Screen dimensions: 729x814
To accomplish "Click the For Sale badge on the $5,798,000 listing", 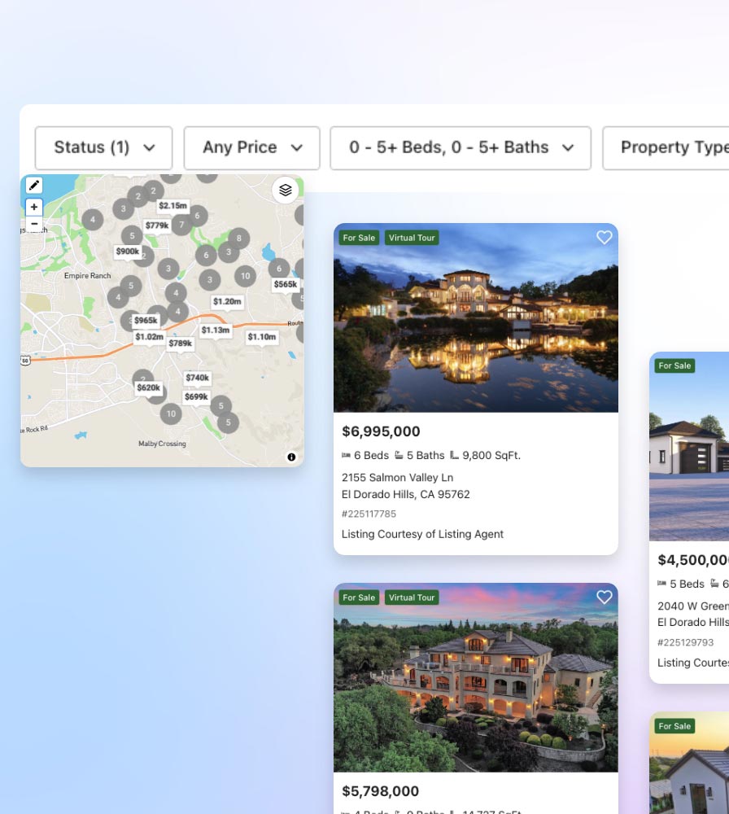I will coord(360,597).
